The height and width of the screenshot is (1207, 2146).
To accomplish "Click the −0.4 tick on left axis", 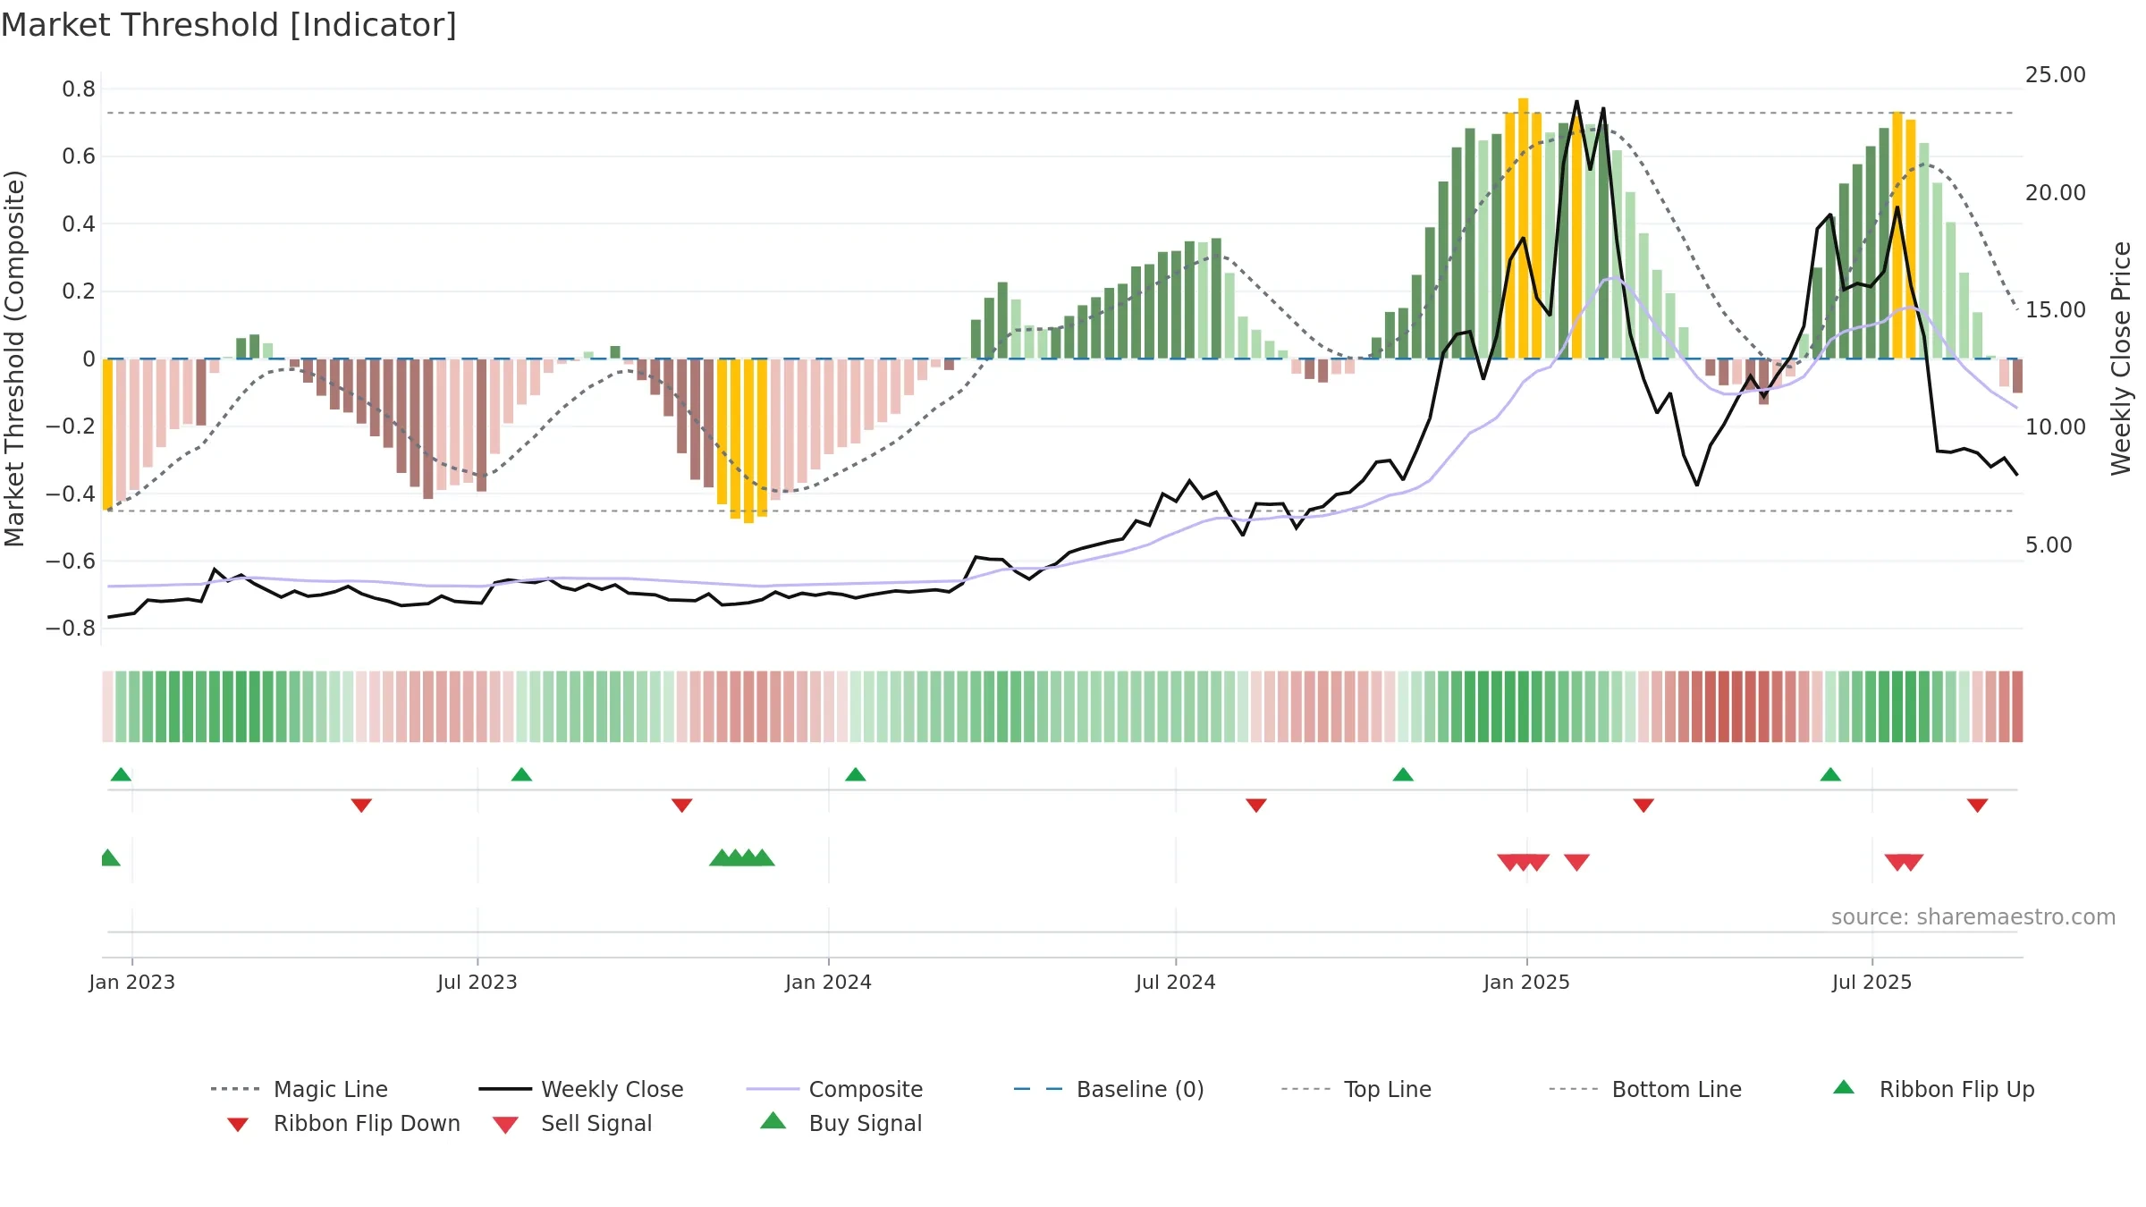I will coord(71,494).
